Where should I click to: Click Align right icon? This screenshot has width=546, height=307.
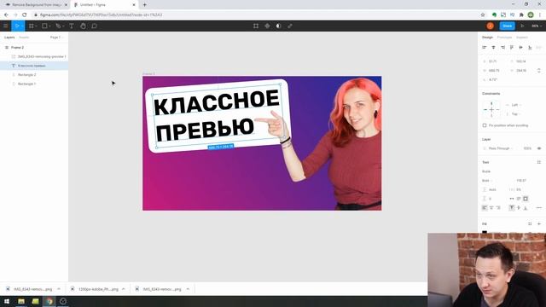pos(502,48)
